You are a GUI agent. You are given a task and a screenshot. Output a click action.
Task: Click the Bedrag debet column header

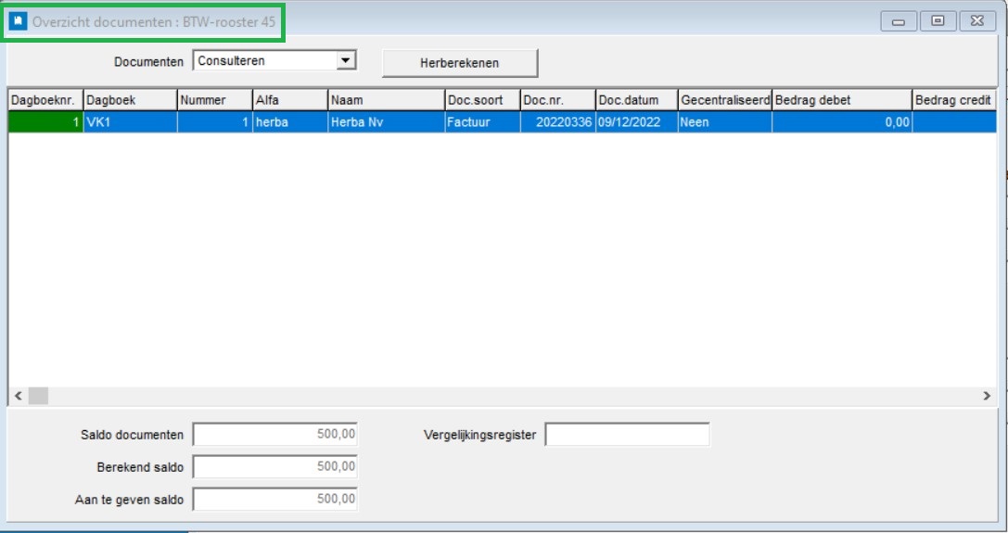[841, 100]
